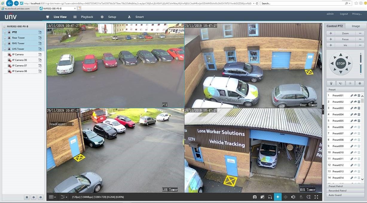367x203 pixels.
Task: Enter full screen view
Action: [x=316, y=197]
